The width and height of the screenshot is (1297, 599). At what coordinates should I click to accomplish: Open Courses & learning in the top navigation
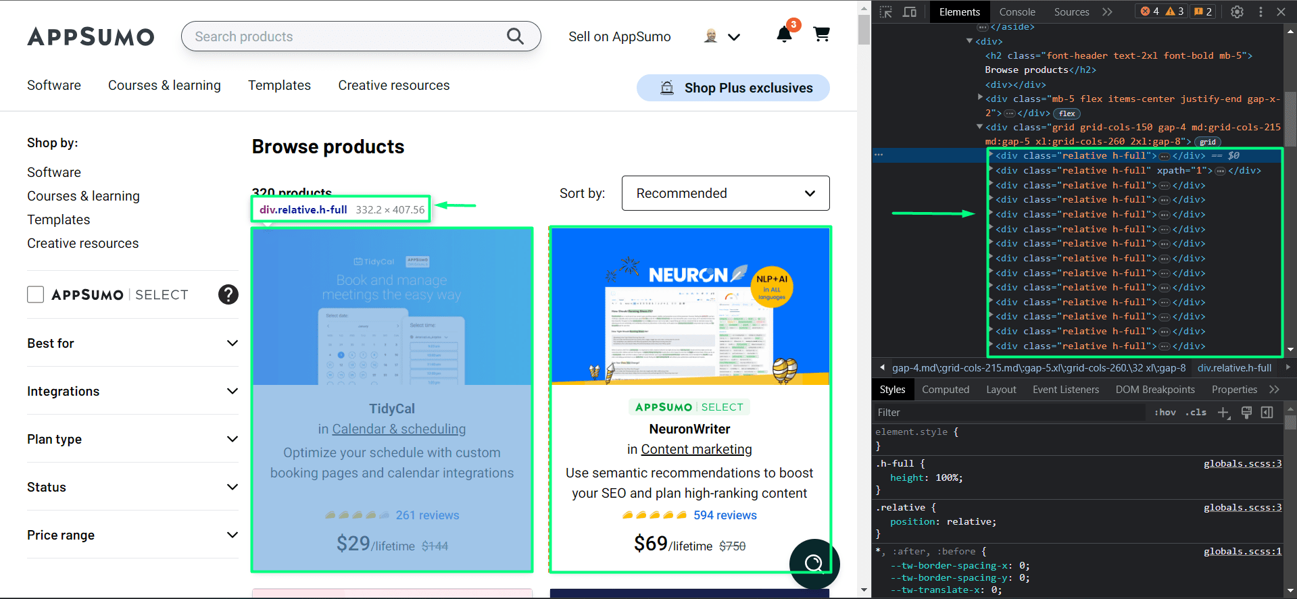point(164,85)
